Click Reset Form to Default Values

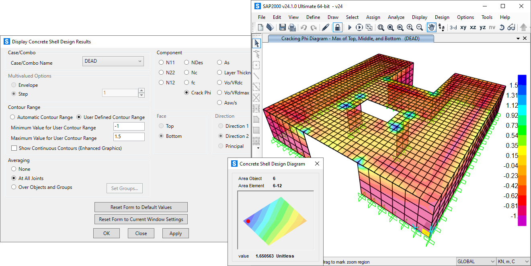click(141, 207)
